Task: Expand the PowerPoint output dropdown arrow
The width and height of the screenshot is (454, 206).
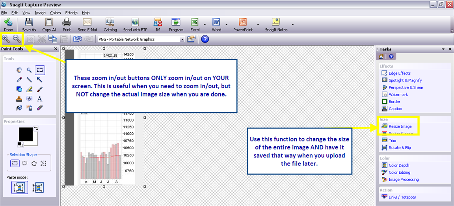Action: click(x=258, y=24)
